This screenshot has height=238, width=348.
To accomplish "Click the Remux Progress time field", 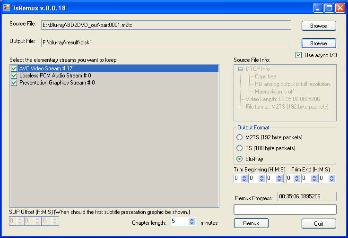I will tap(307, 196).
